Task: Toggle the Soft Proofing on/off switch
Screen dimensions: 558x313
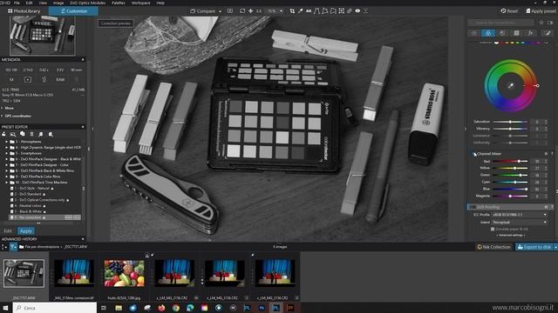Action: (x=473, y=207)
